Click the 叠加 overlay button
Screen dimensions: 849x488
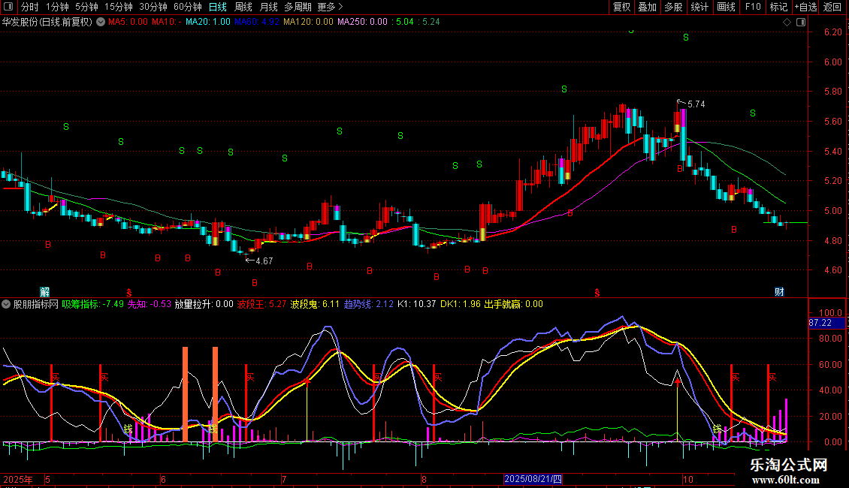pos(648,7)
